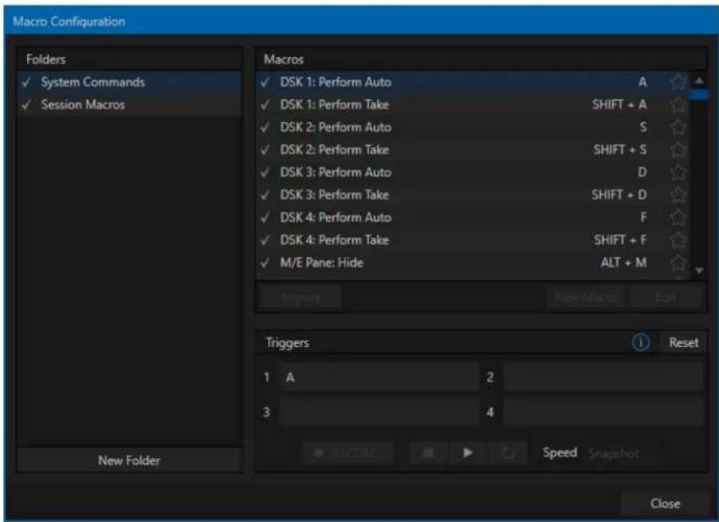
Task: Click the empty trigger field 2
Action: [x=603, y=377]
